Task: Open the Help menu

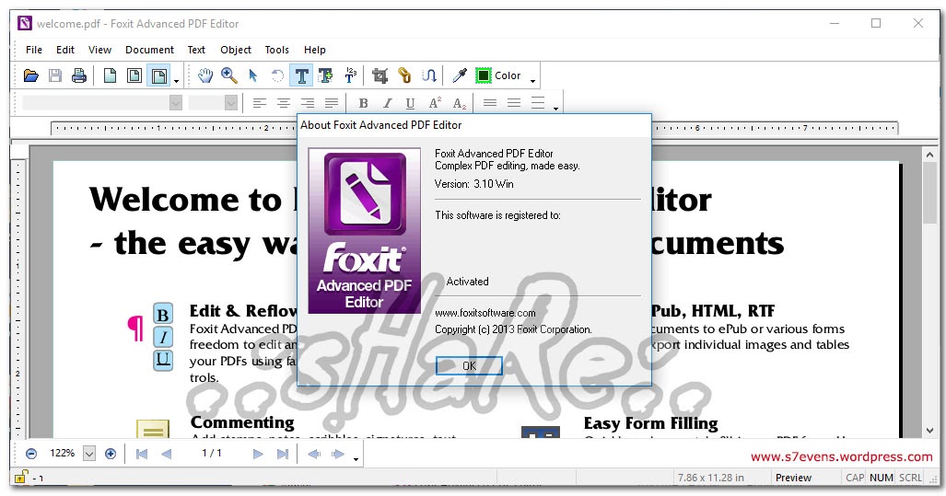Action: pyautogui.click(x=314, y=50)
